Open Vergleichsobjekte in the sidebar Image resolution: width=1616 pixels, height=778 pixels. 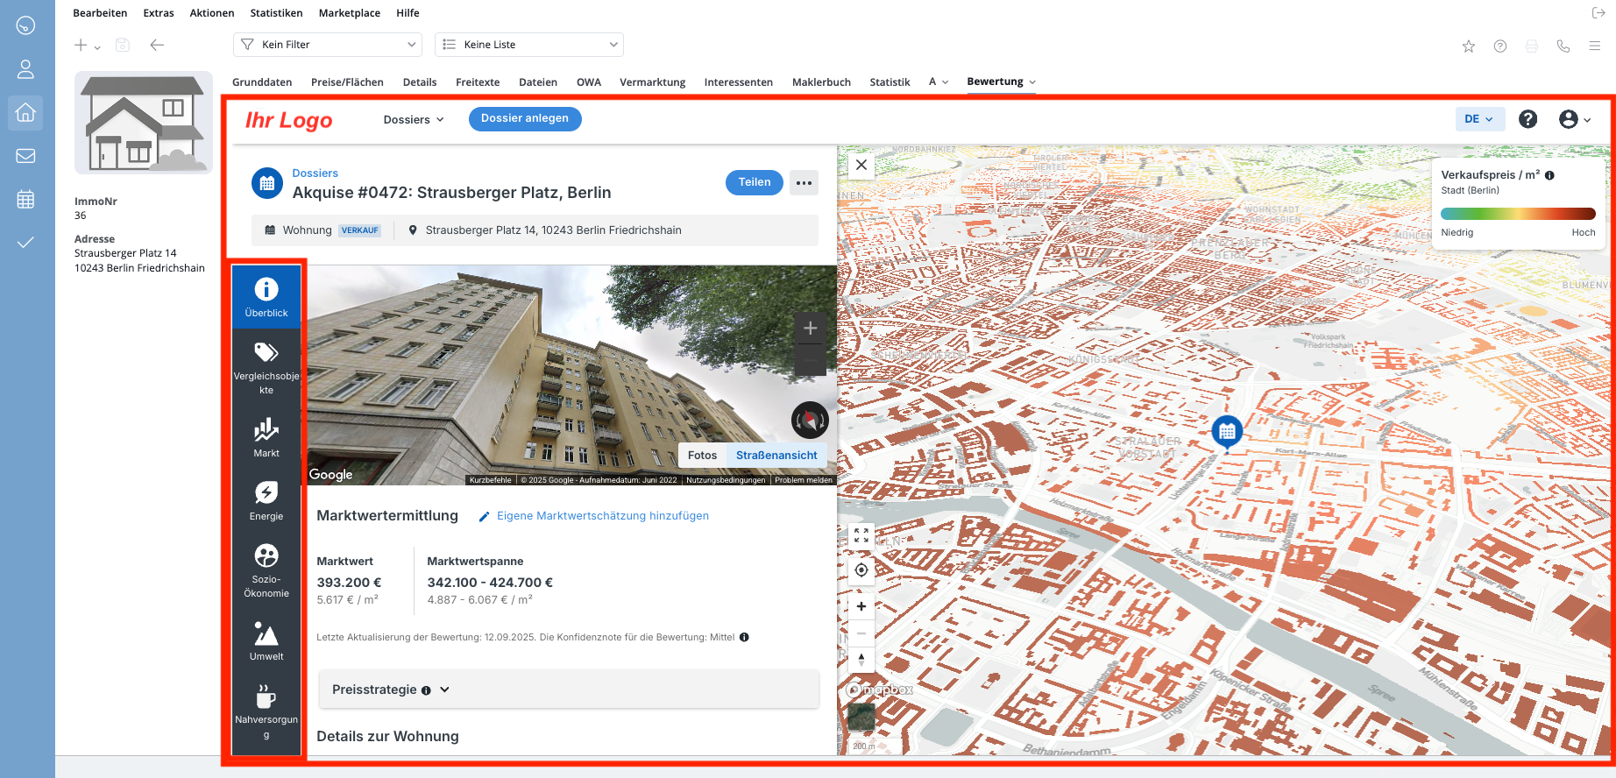(266, 368)
